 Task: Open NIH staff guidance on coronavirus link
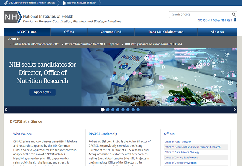[153, 44]
